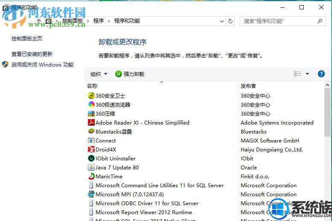Expand the address bar history dropdown
Image resolution: width=332 pixels, height=221 pixels.
(221, 21)
